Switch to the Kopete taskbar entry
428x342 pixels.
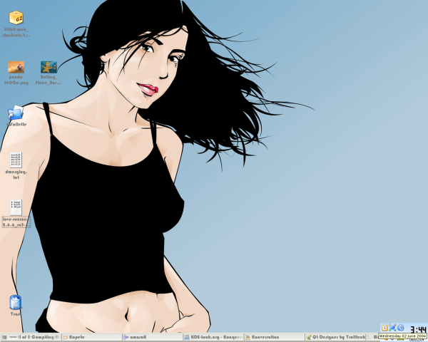(92, 337)
